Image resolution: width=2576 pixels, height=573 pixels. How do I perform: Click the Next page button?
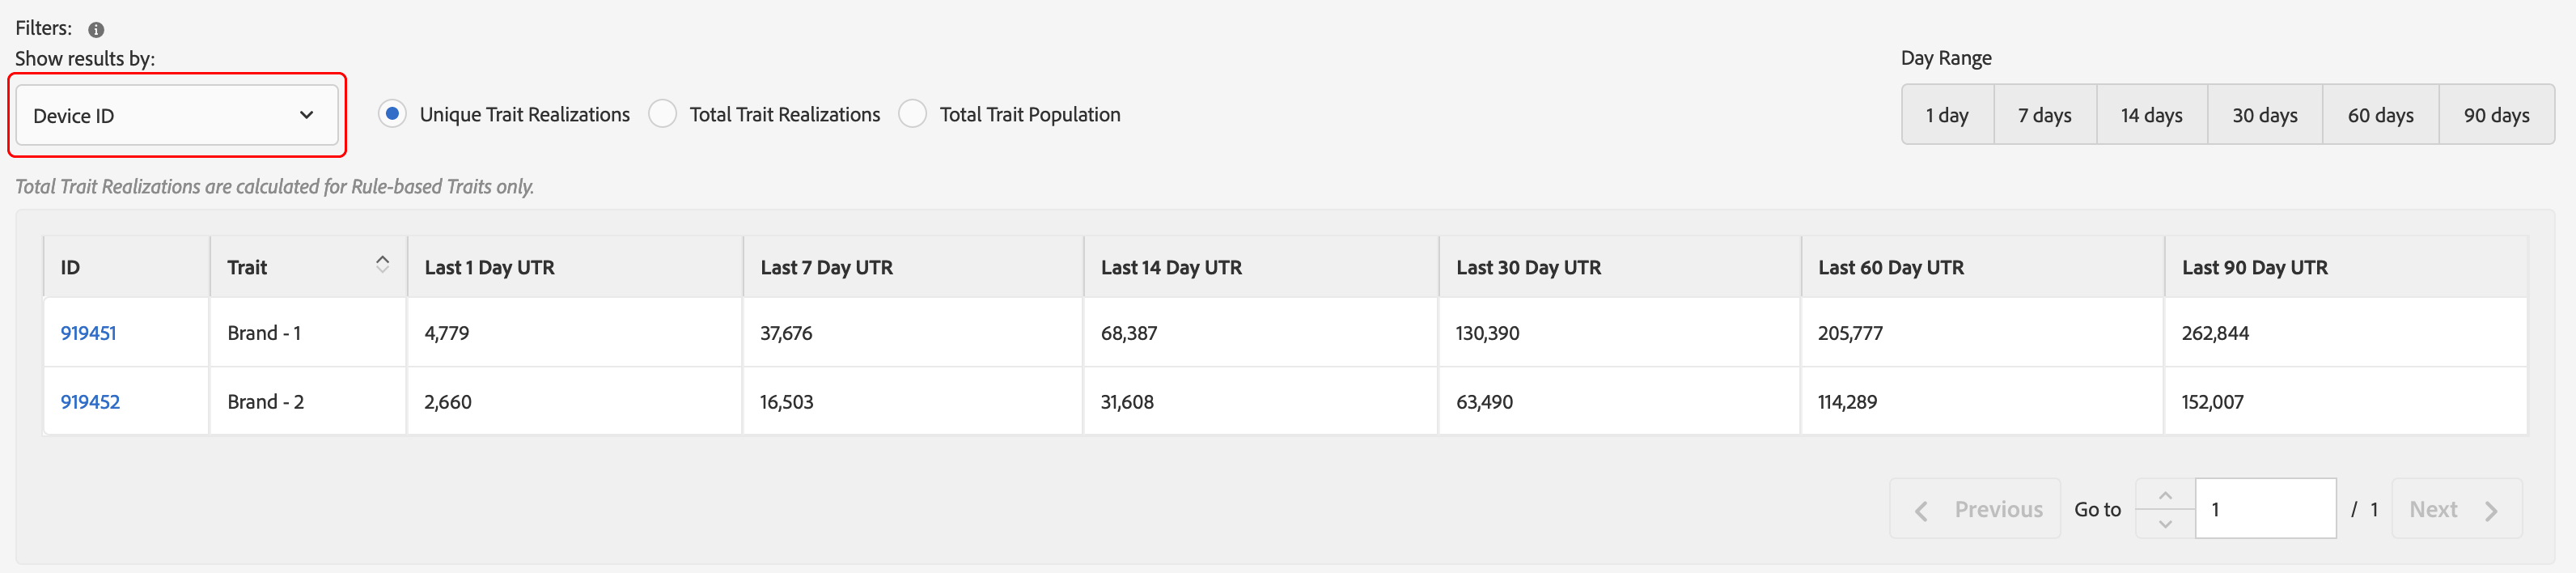coord(2455,510)
